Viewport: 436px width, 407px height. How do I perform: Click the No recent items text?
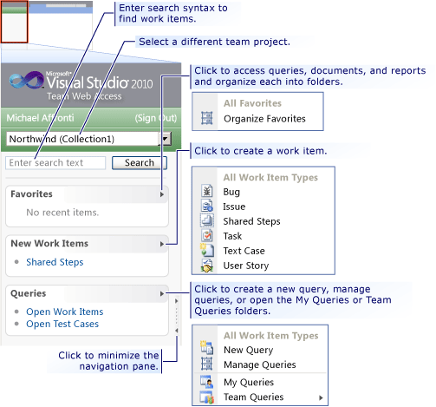(x=62, y=213)
